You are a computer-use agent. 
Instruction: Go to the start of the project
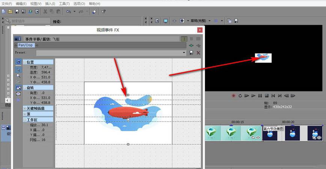273,96
